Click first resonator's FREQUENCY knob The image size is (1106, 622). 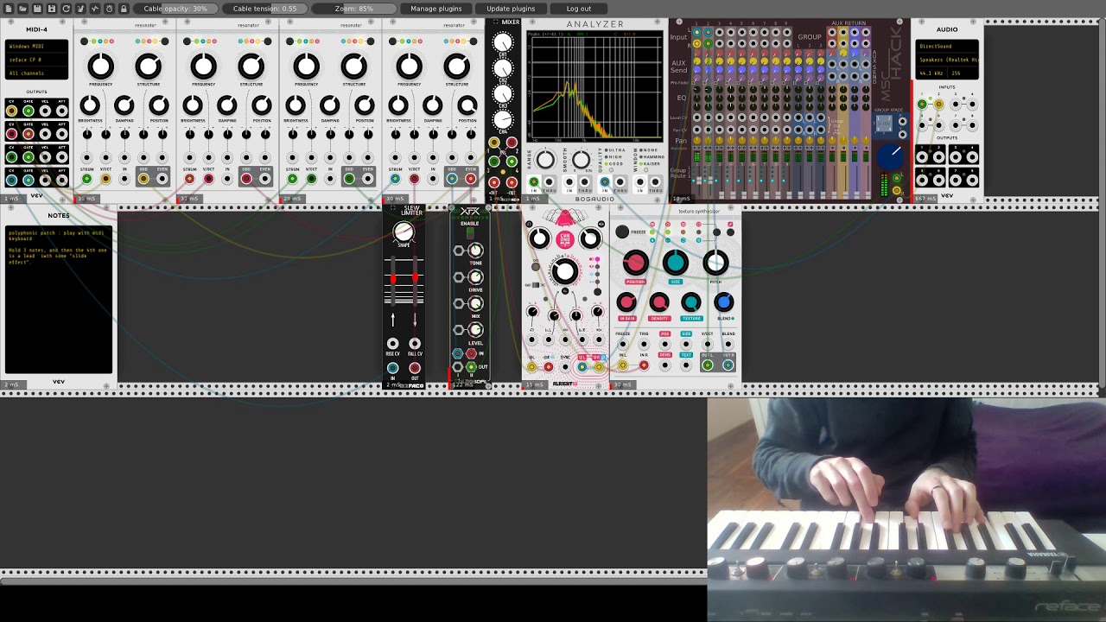point(100,66)
